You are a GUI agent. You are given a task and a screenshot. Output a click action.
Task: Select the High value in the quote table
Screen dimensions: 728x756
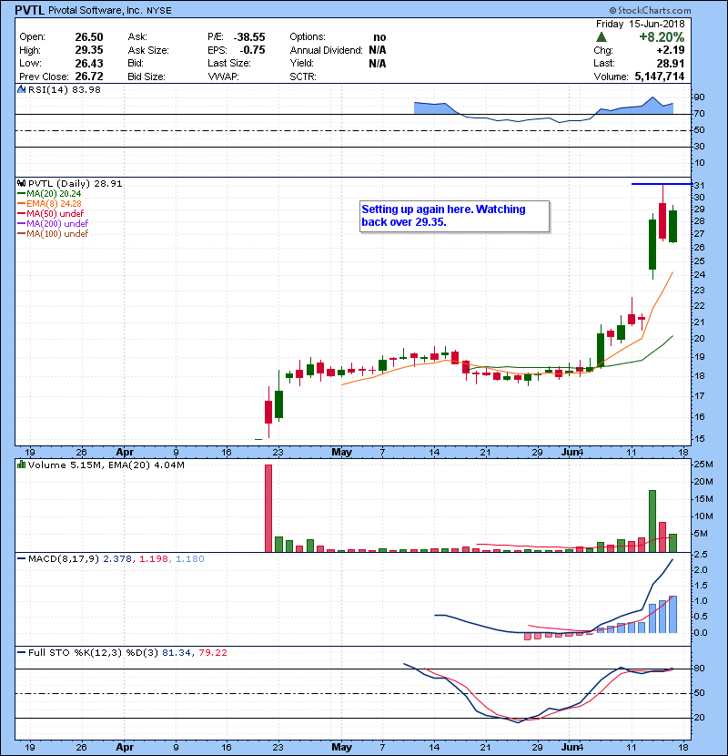(89, 50)
